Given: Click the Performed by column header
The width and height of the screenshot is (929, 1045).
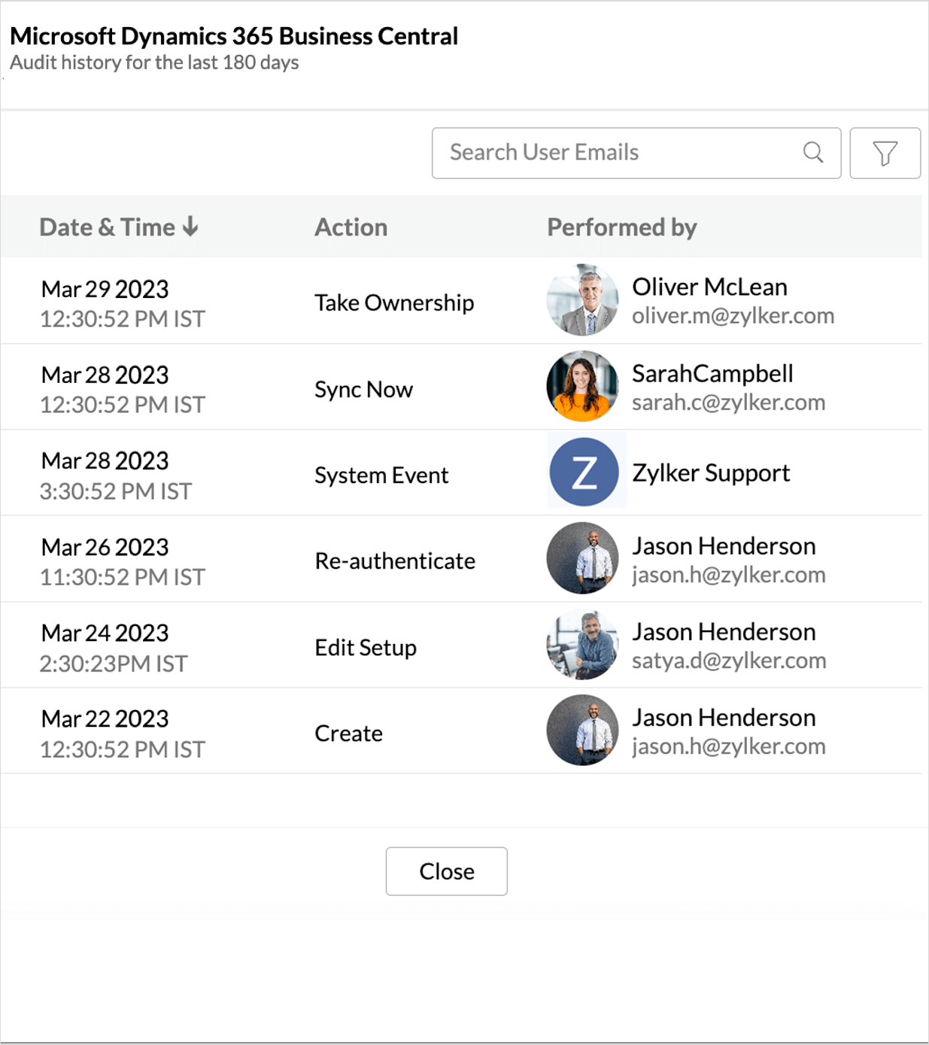Looking at the screenshot, I should pyautogui.click(x=621, y=227).
